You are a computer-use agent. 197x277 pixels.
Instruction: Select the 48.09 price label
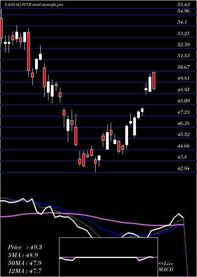click(184, 101)
